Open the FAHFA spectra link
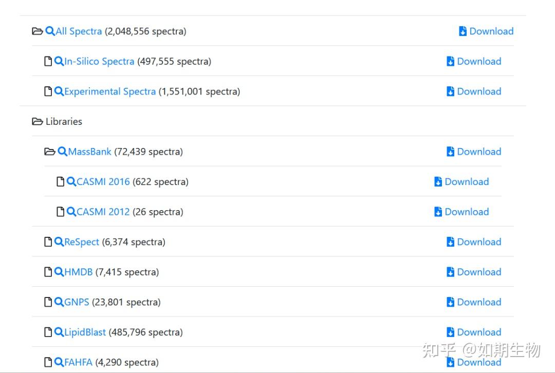 coord(79,362)
